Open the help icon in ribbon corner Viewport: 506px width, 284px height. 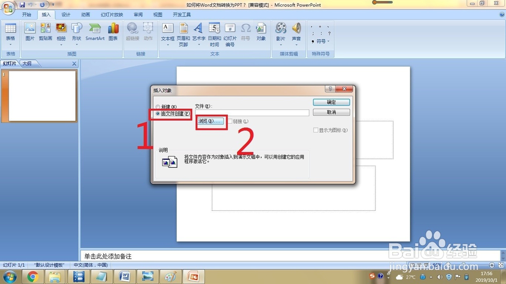tap(502, 15)
